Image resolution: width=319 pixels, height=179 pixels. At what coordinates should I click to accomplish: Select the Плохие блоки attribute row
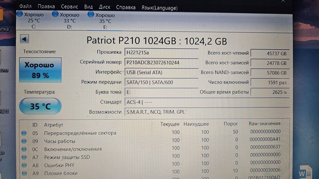pos(151,172)
